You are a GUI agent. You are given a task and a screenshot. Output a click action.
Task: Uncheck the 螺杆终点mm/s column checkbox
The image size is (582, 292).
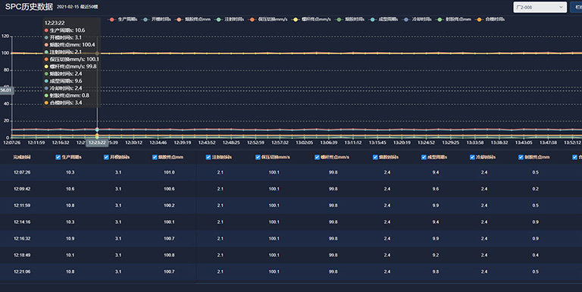click(x=317, y=157)
